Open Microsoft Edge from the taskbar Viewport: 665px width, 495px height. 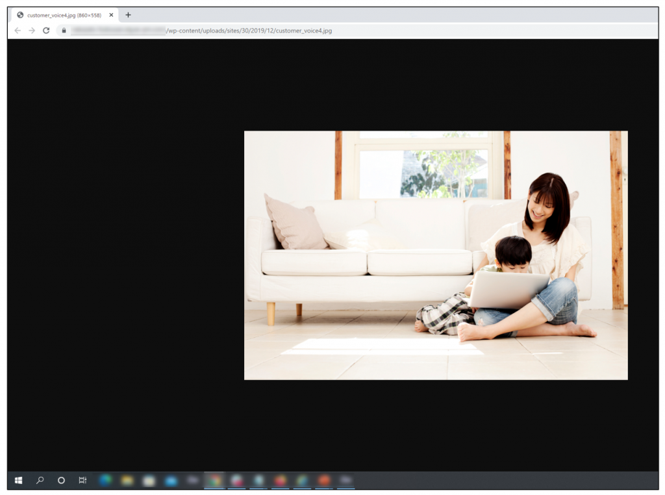coord(105,481)
